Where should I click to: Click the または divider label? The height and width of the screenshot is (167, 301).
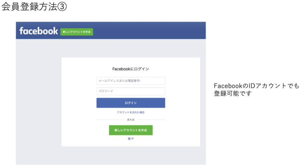click(131, 119)
